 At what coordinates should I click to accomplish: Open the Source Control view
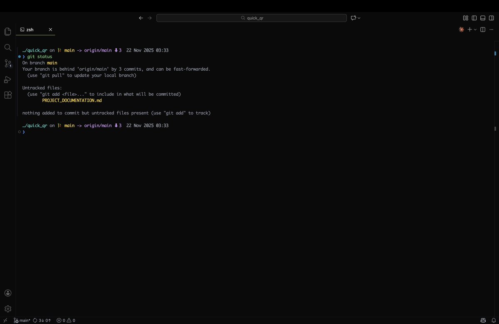(x=7, y=63)
